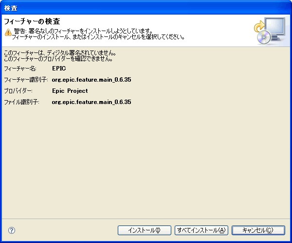The width and height of the screenshot is (292, 243).
Task: Select file identifier org.epic.feature.main_0.6.35 value
Action: point(91,102)
